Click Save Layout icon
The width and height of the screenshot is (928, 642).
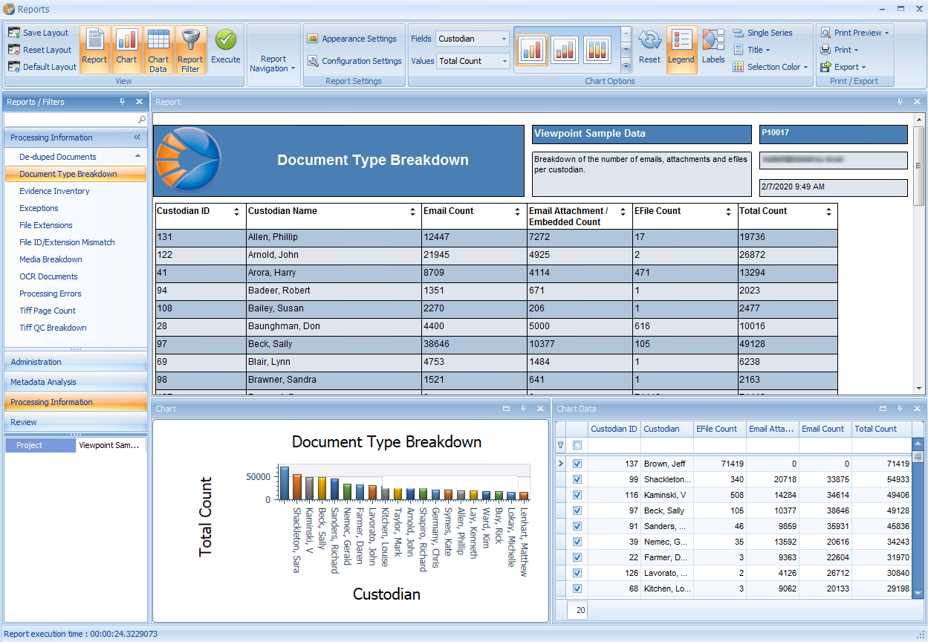(x=14, y=33)
